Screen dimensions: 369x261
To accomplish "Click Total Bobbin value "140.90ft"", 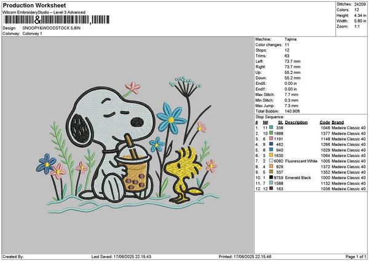I will [292, 111].
